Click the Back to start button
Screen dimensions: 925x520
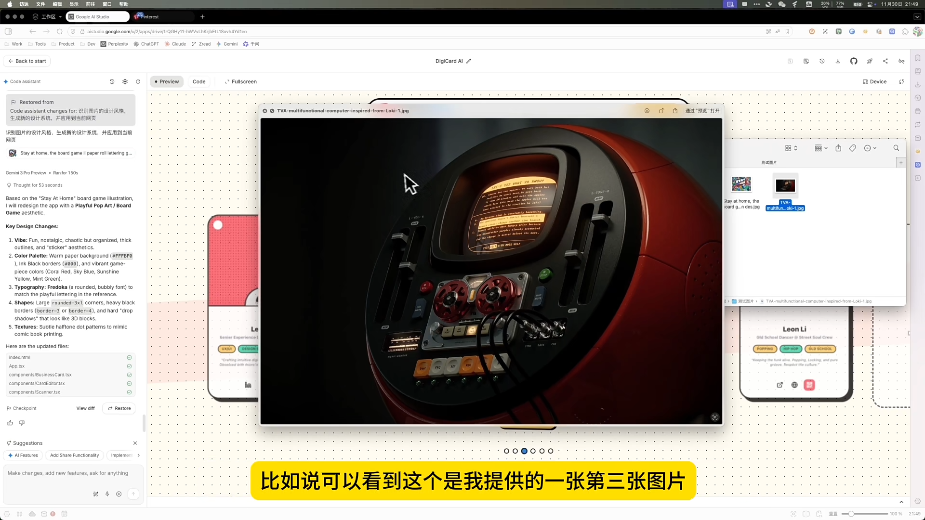click(x=27, y=61)
